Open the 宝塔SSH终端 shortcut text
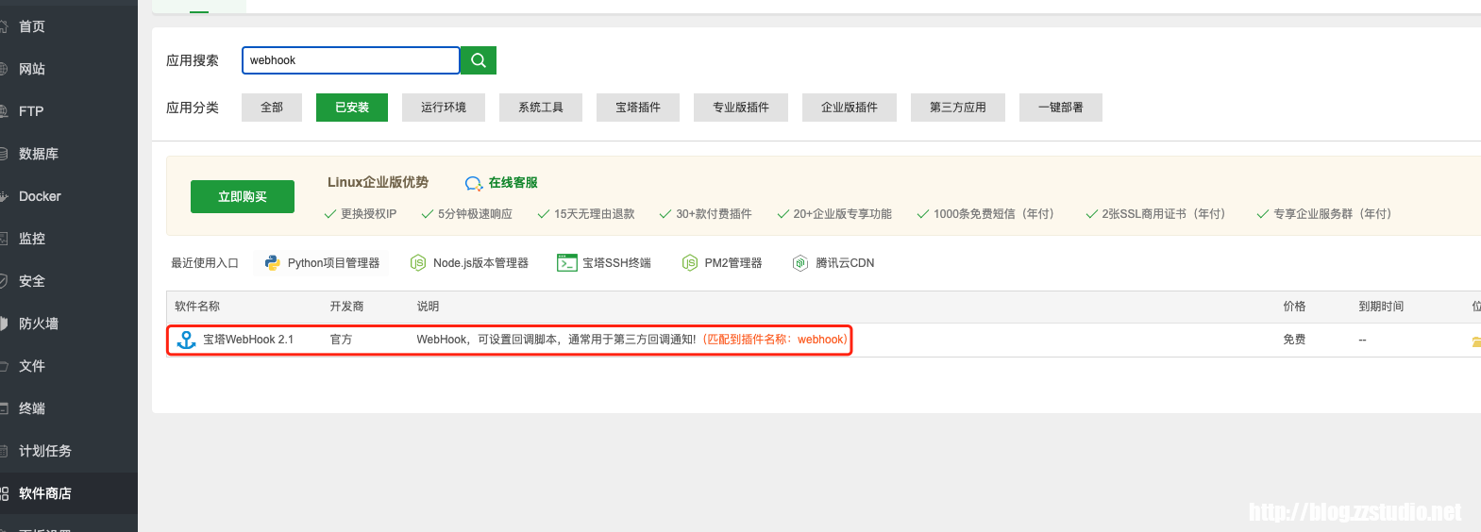 click(x=616, y=263)
